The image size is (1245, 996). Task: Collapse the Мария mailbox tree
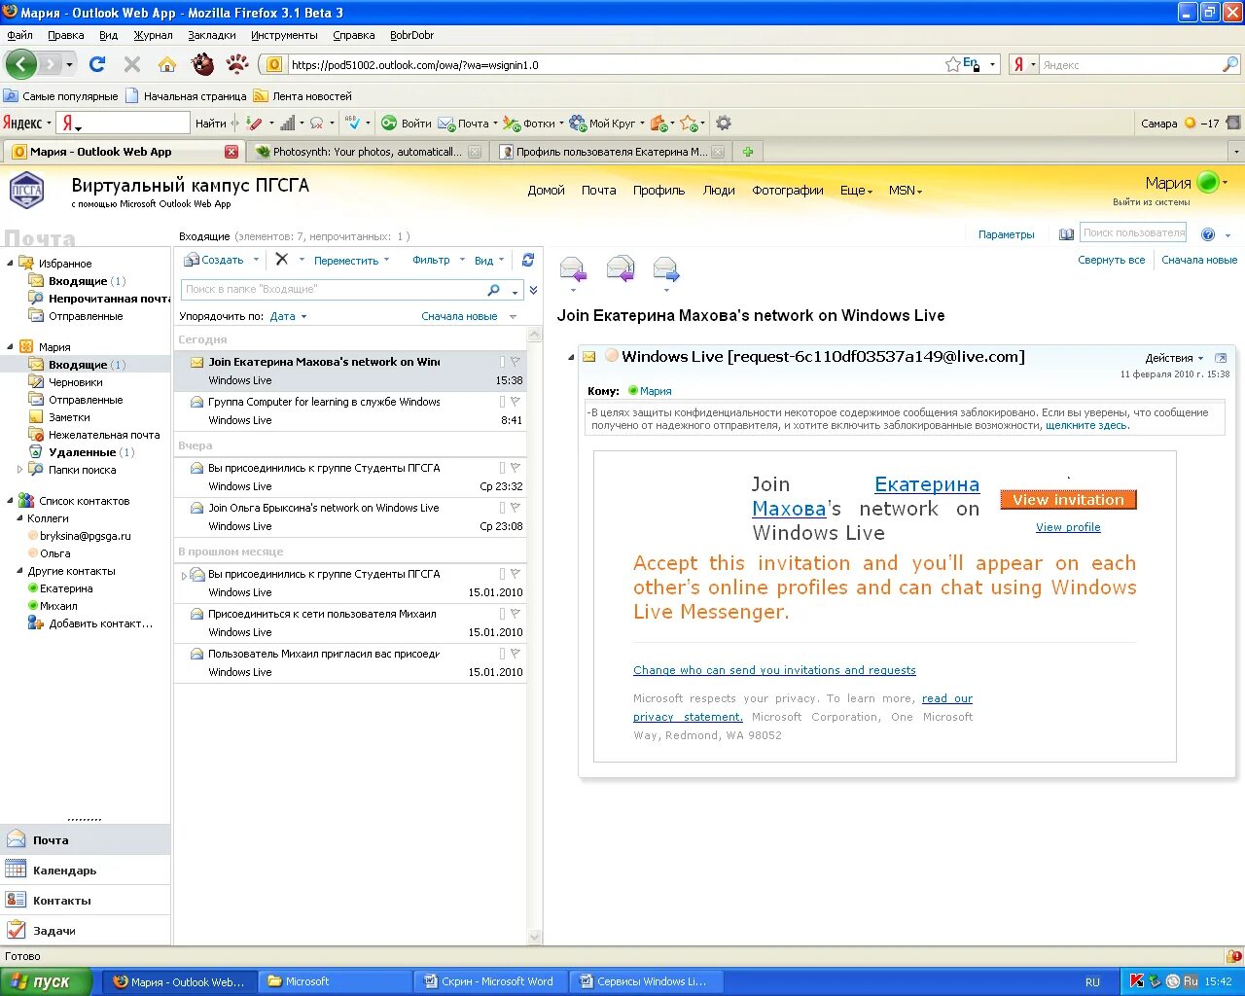click(11, 346)
